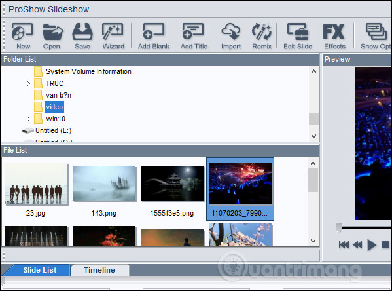The image size is (392, 291).
Task: Switch to the Timeline tab
Action: pos(99,270)
